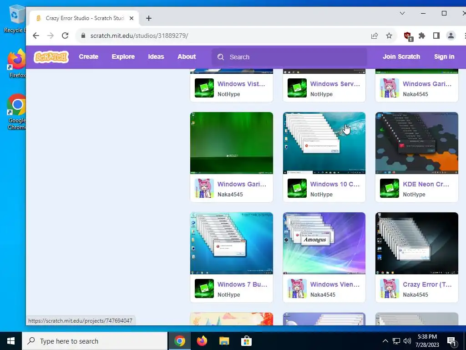Click NotHype avatar on Windows Vist... card
The width and height of the screenshot is (466, 350).
204,88
